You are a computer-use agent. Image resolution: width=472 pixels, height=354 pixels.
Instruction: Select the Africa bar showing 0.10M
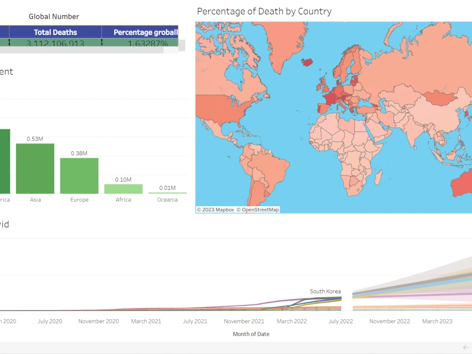click(123, 189)
